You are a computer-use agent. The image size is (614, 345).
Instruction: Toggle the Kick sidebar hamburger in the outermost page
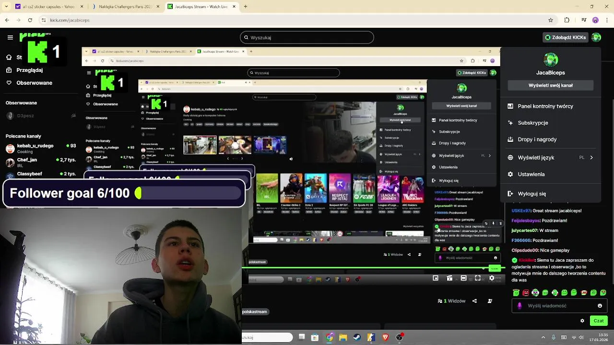coord(10,37)
